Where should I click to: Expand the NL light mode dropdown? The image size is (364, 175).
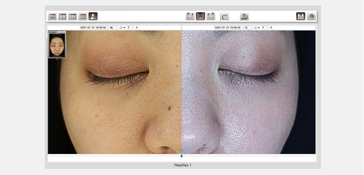[x=114, y=28]
